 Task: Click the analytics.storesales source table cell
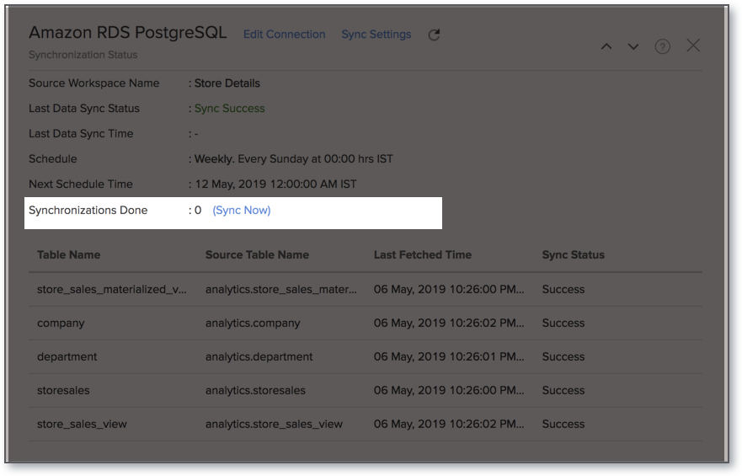255,390
